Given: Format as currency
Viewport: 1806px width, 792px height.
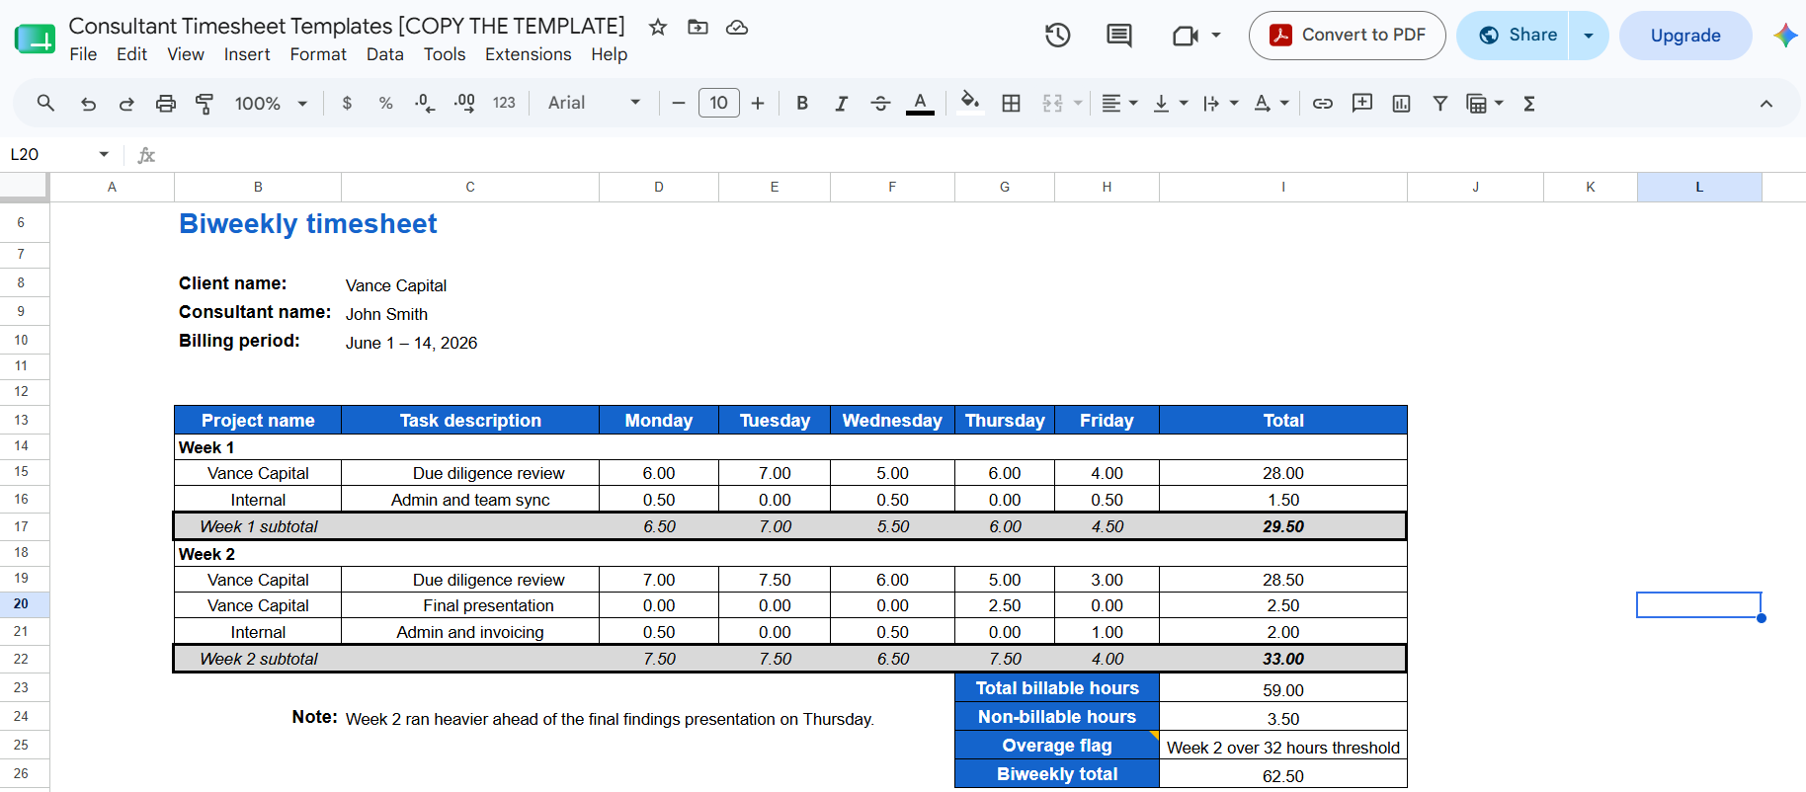Looking at the screenshot, I should pyautogui.click(x=347, y=103).
